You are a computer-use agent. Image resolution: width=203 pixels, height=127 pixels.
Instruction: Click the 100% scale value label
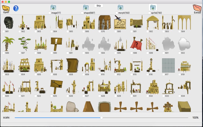click(x=195, y=118)
